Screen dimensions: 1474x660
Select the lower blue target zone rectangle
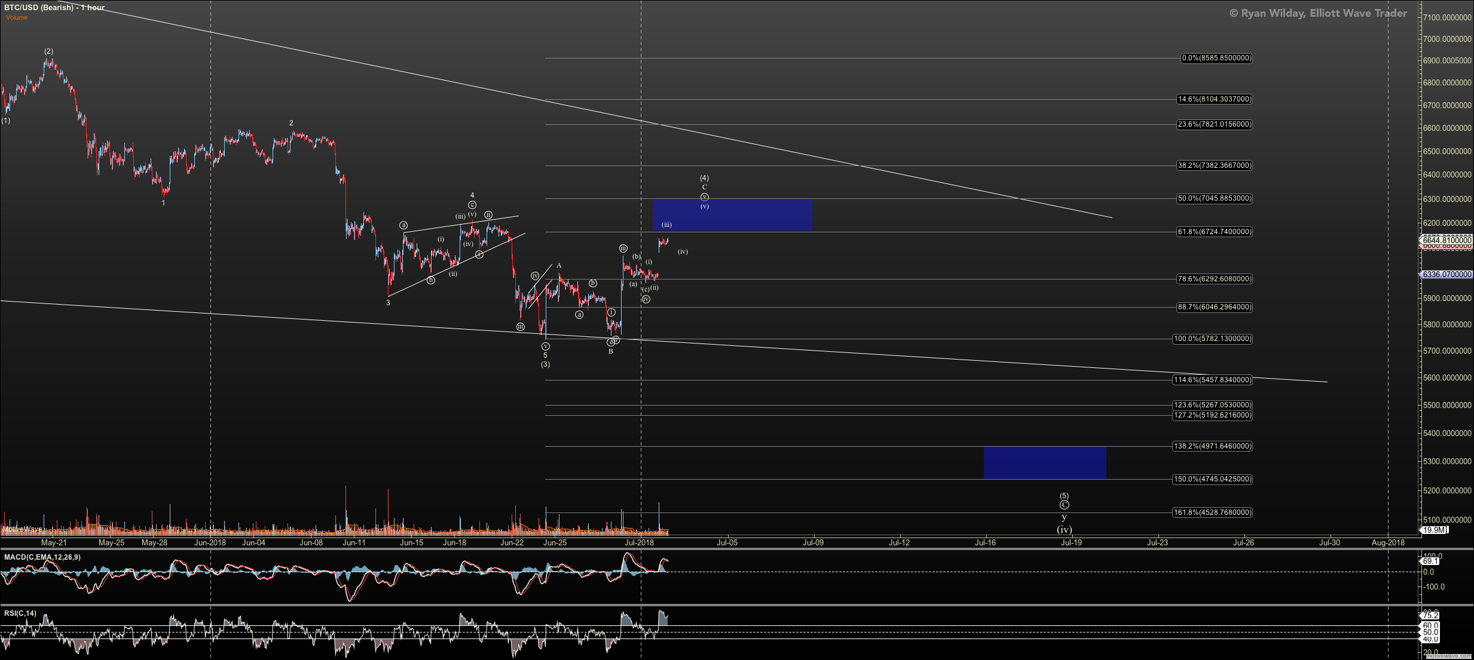tap(1044, 462)
